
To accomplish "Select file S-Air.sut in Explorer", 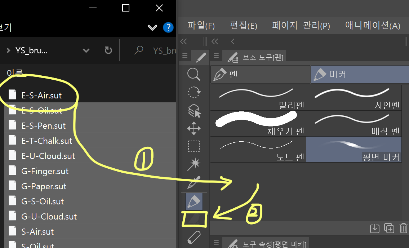I will point(37,231).
